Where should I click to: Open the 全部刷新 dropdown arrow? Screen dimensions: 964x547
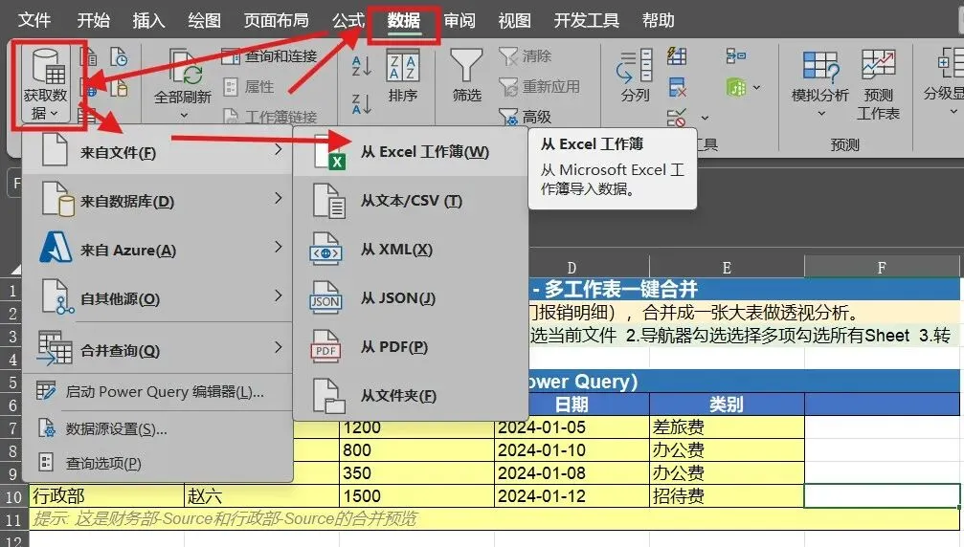(x=183, y=115)
